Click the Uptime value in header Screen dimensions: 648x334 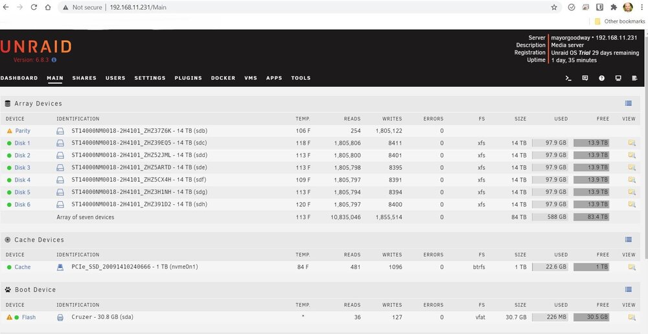click(x=574, y=60)
